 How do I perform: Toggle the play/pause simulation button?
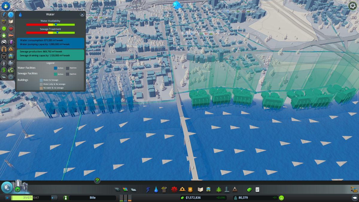7,198
